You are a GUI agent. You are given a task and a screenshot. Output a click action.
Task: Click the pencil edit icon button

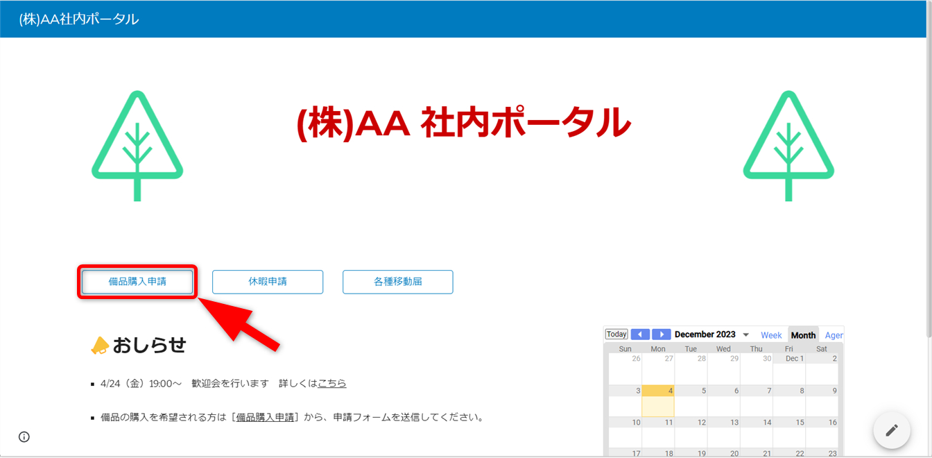pyautogui.click(x=891, y=430)
